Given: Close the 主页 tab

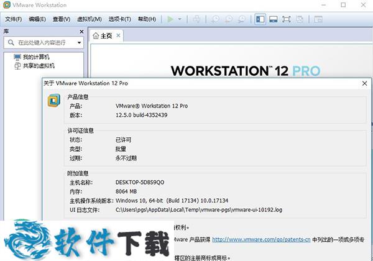Looking at the screenshot, I should [118, 35].
